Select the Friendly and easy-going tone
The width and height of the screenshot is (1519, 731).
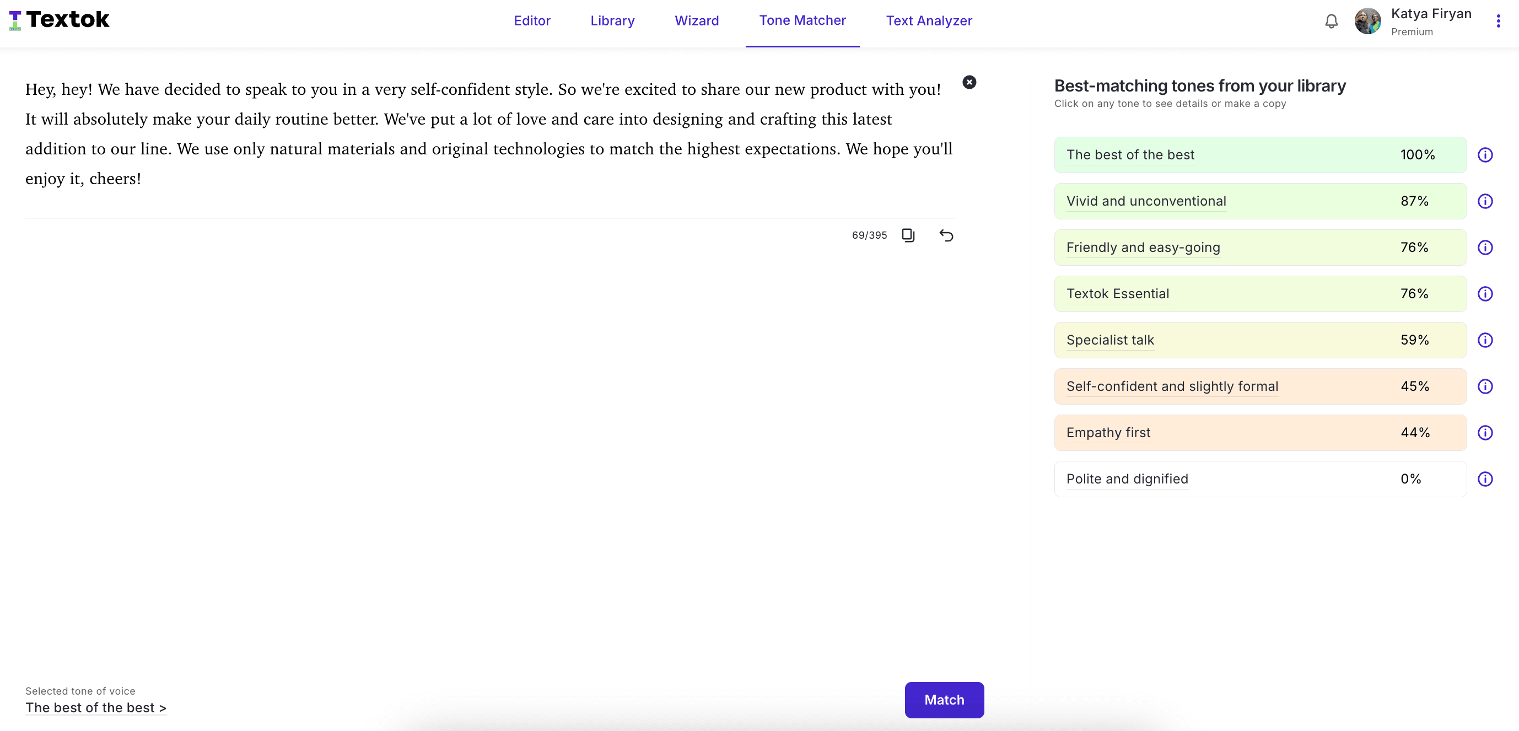1261,247
